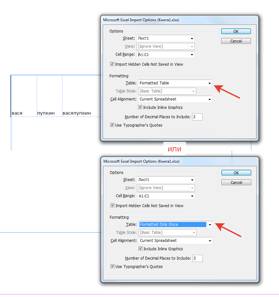Click Cancel in the upper Import Options dialog
Image resolution: width=279 pixels, height=297 pixels.
tap(236, 41)
